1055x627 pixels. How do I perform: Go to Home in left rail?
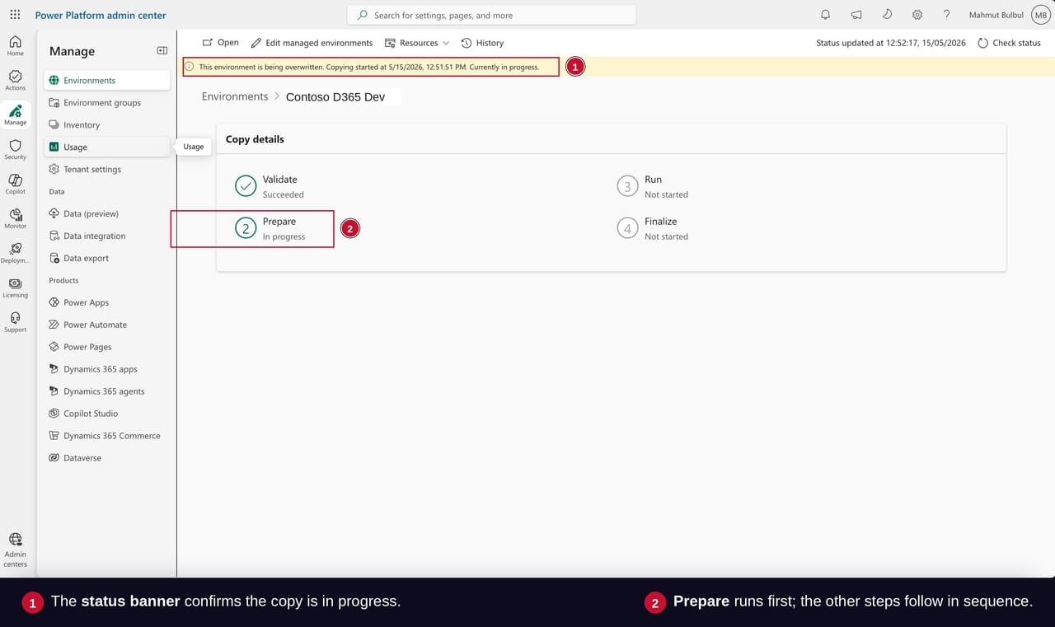click(15, 46)
